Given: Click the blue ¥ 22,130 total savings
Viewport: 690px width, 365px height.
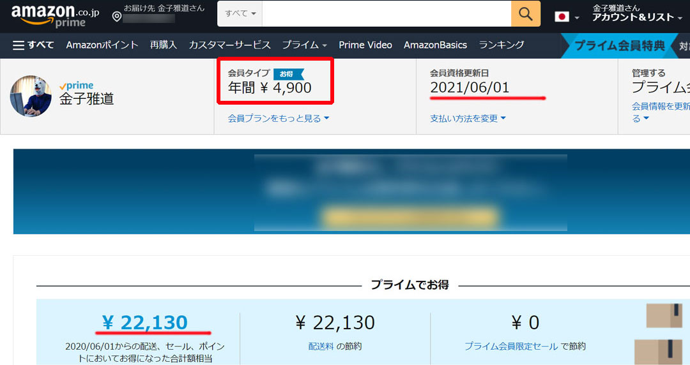Looking at the screenshot, I should pos(145,322).
